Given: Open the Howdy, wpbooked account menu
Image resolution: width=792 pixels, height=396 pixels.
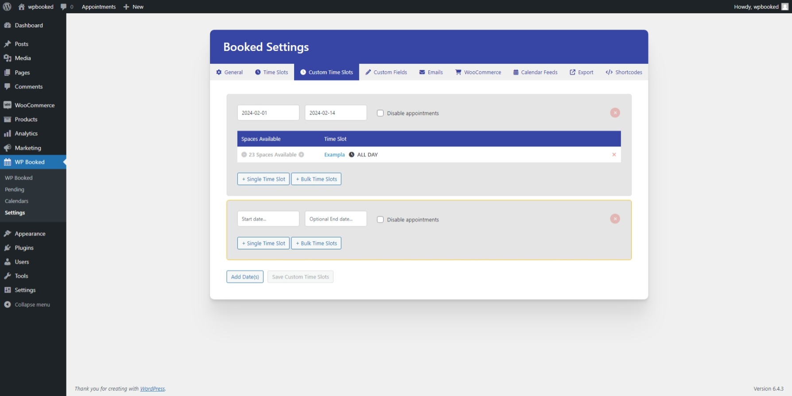Looking at the screenshot, I should coord(761,7).
